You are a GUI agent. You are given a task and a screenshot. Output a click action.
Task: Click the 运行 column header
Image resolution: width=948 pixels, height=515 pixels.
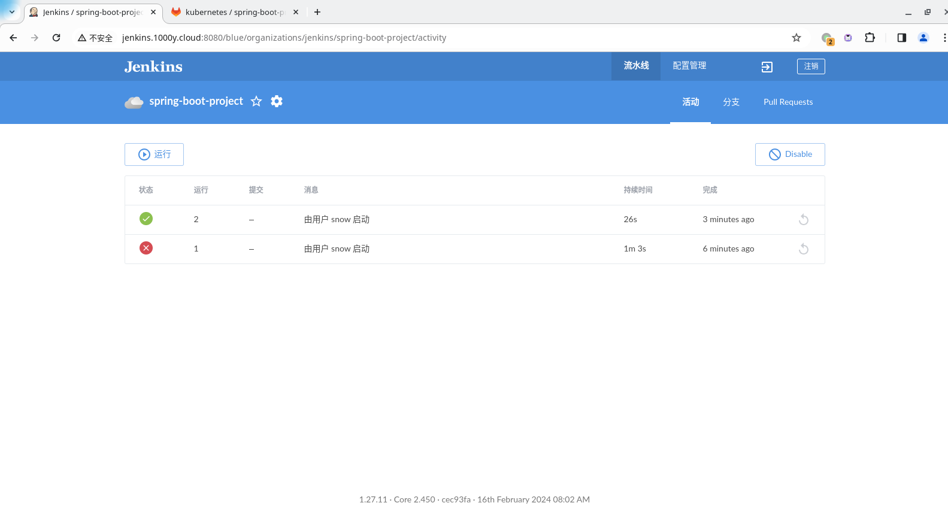pyautogui.click(x=201, y=190)
